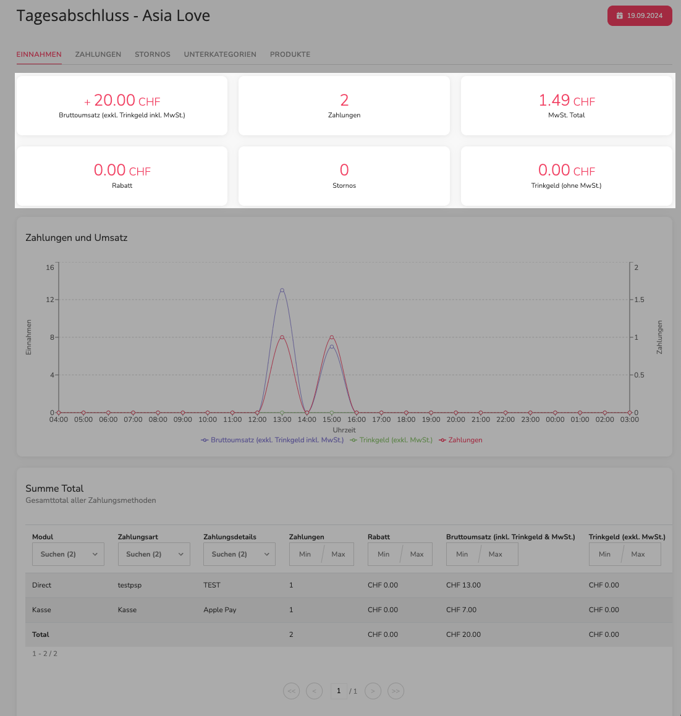Open the Modul filter dropdown
This screenshot has width=681, height=716.
(x=68, y=554)
